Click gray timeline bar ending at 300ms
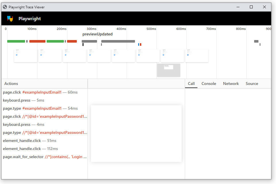The width and height of the screenshot is (276, 184). pos(89,41)
